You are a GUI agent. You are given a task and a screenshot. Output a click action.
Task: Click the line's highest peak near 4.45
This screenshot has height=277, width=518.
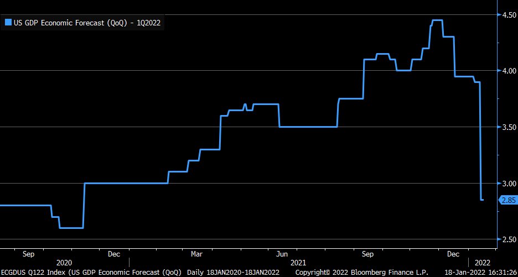(x=437, y=20)
